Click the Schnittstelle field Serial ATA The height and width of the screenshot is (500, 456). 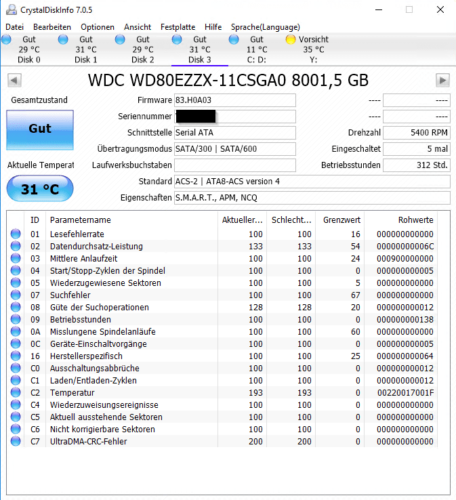235,133
